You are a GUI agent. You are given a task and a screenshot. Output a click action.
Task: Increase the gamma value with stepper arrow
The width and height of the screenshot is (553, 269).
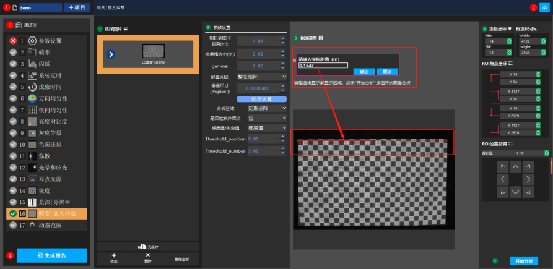point(284,63)
